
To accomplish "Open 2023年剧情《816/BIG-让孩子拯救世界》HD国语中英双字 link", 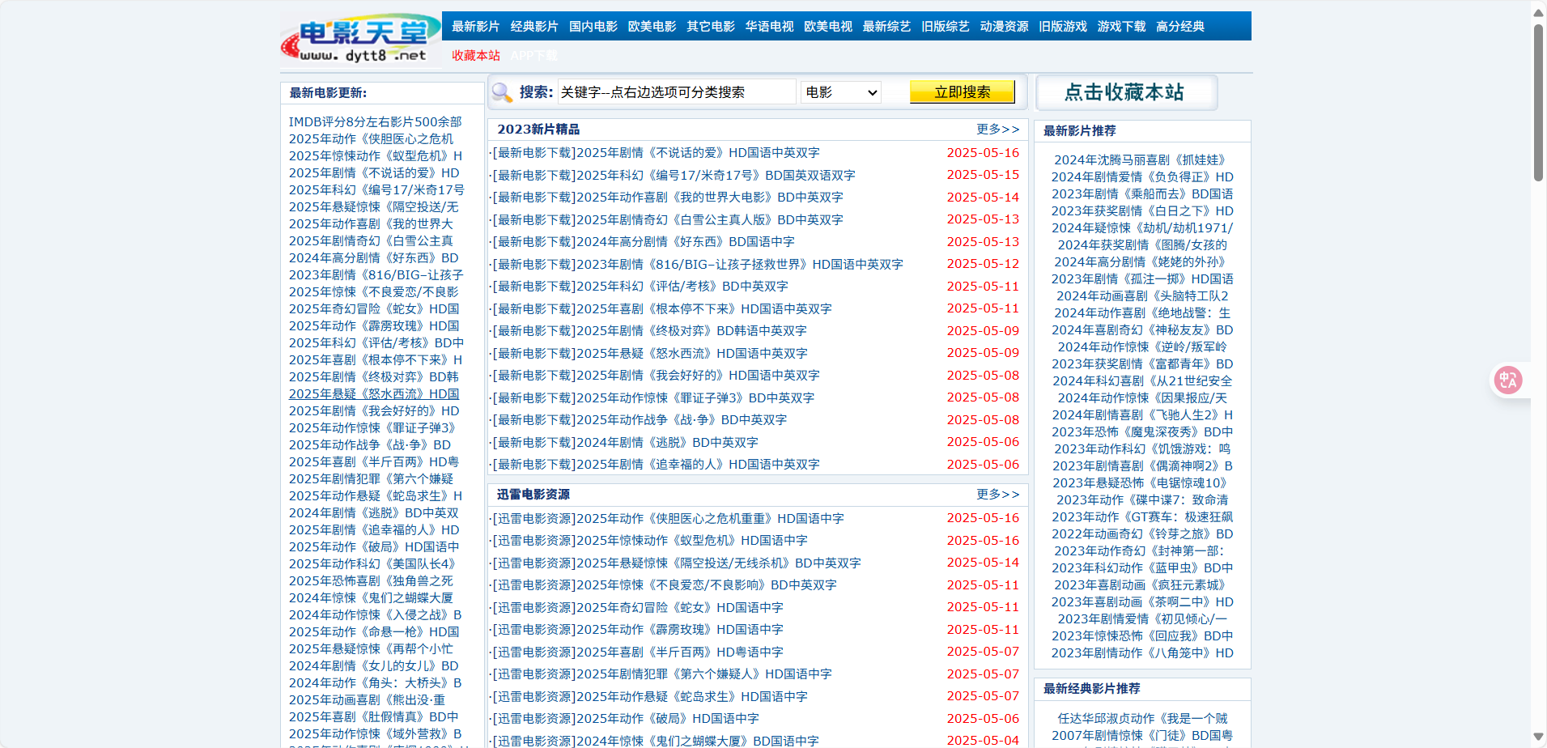I will [x=739, y=265].
